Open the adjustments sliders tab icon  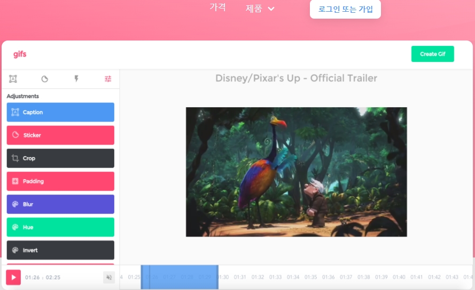point(108,79)
